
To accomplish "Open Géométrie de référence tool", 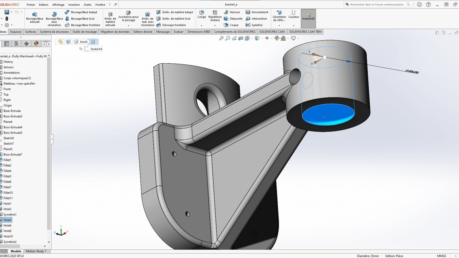I will point(279,16).
